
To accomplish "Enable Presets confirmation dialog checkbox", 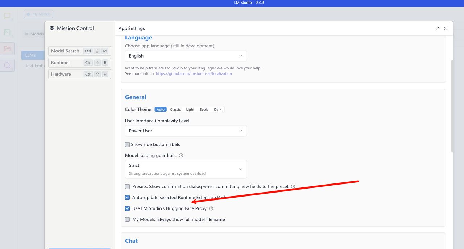I will tap(127, 187).
